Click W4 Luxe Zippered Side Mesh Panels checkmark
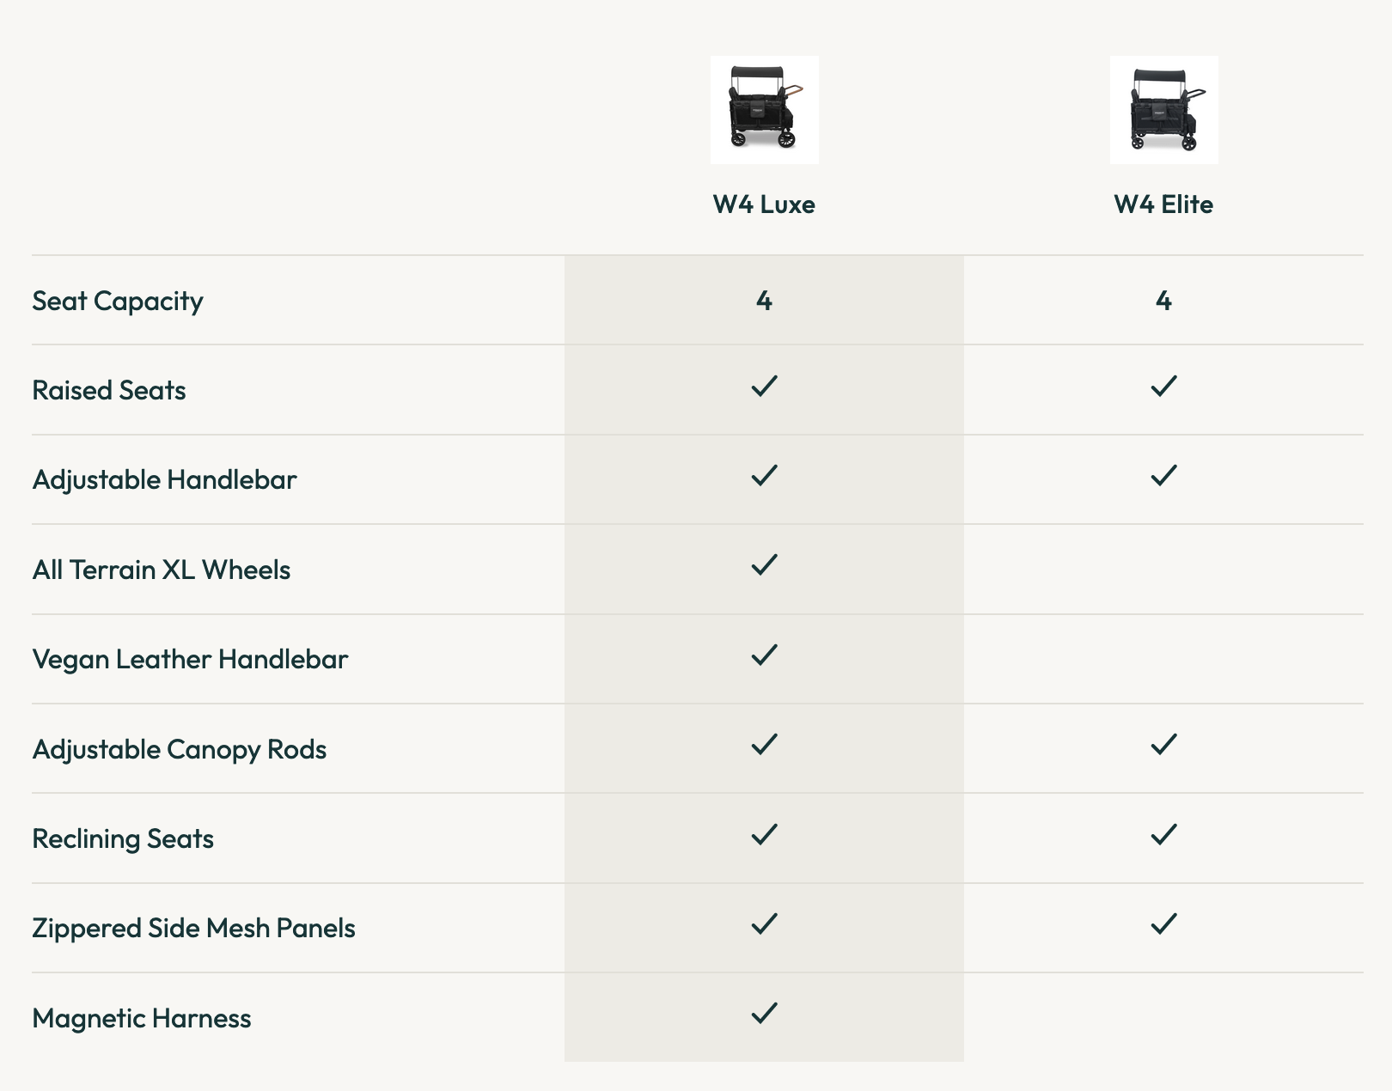 click(764, 923)
